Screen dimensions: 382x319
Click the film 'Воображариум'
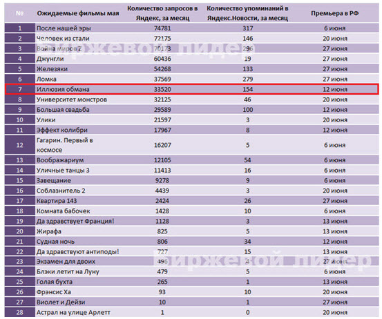[x=60, y=160]
